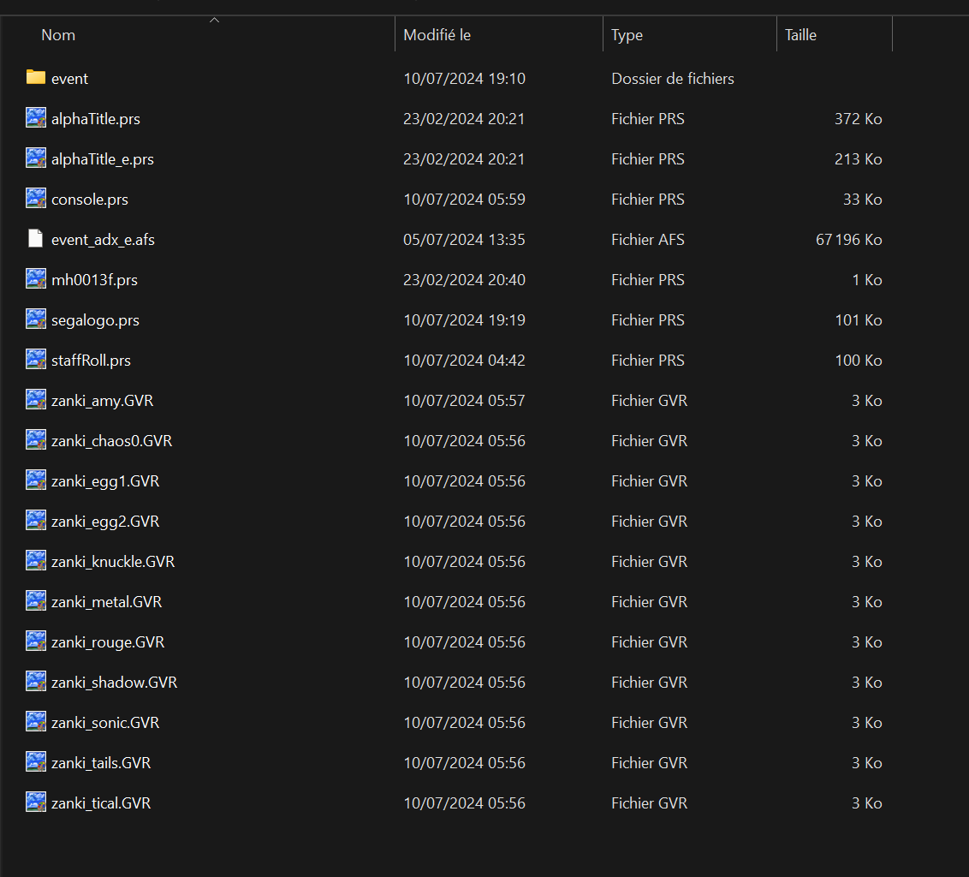Select the console.prs file icon
This screenshot has height=877, width=969.
[35, 199]
